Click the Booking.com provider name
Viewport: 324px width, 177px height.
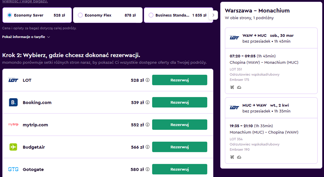pyautogui.click(x=37, y=103)
